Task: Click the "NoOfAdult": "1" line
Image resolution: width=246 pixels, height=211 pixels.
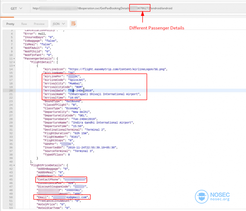Action: tap(37, 48)
